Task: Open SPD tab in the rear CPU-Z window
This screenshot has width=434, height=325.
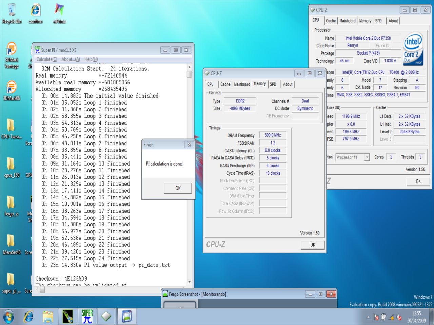Action: pos(378,21)
